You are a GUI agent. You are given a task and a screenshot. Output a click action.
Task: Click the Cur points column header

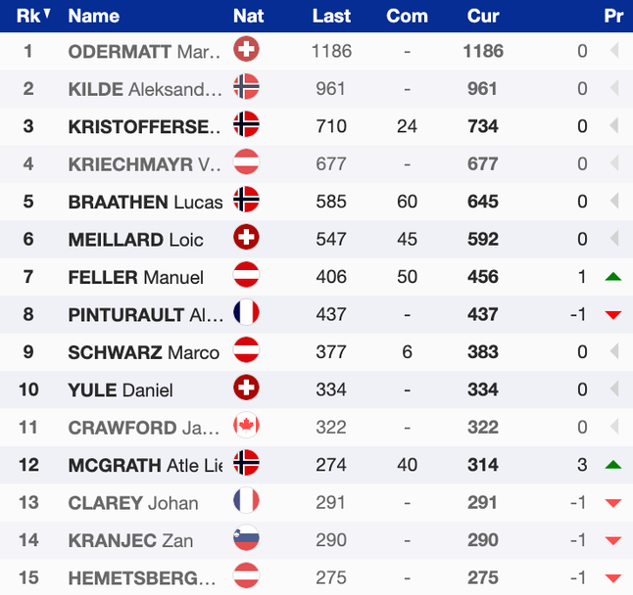tap(483, 16)
